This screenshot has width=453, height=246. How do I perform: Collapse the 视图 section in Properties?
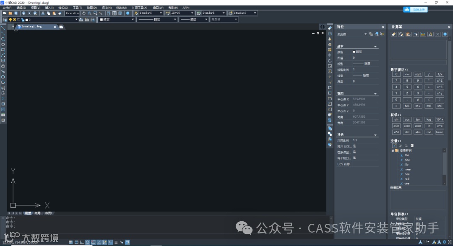tap(375, 93)
